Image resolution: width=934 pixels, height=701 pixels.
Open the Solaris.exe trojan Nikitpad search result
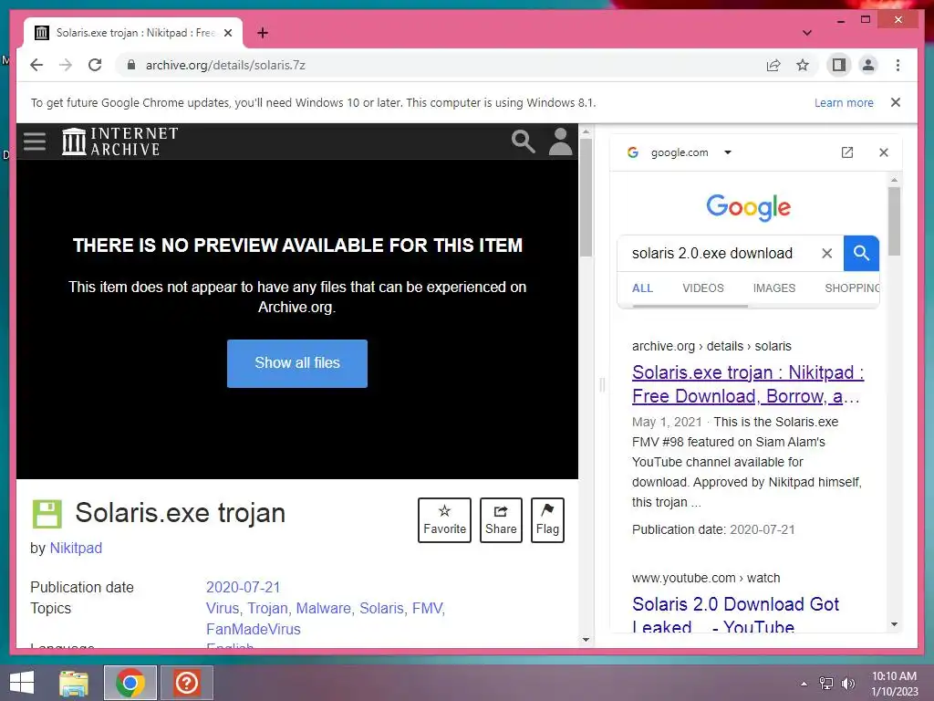click(x=748, y=384)
